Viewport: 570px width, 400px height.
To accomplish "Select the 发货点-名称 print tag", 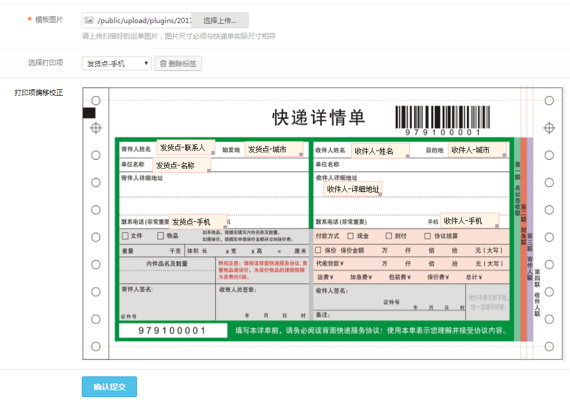I will 181,165.
